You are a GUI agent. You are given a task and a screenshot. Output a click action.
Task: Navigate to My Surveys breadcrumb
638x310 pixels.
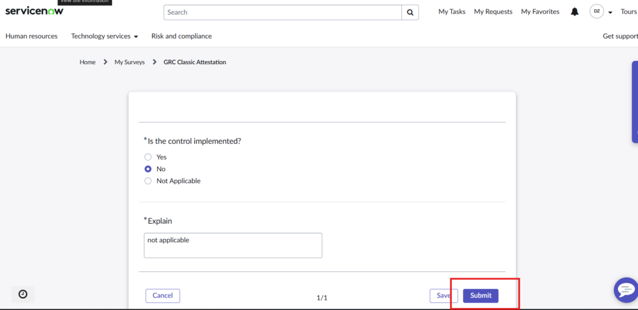[129, 62]
